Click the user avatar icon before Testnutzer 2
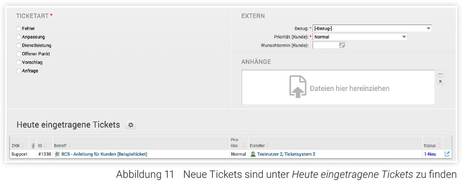This screenshot has width=463, height=182. [x=253, y=154]
